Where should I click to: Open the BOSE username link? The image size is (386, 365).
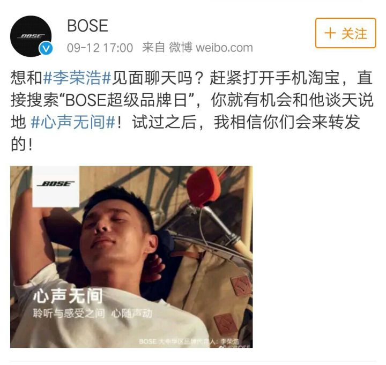pos(87,26)
